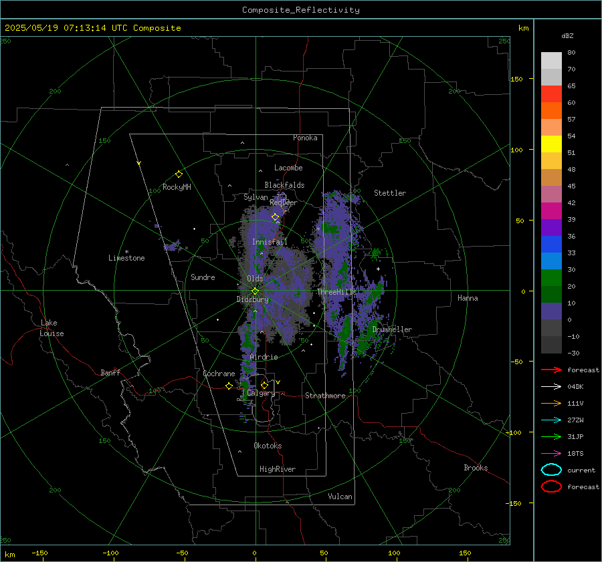The image size is (602, 562).
Task: Click the Strathmore label
Action: [x=325, y=396]
